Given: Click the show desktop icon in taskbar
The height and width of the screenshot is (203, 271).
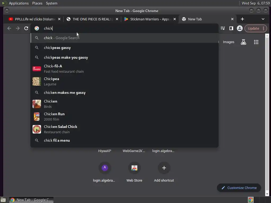Looking at the screenshot, I should 3,200.
